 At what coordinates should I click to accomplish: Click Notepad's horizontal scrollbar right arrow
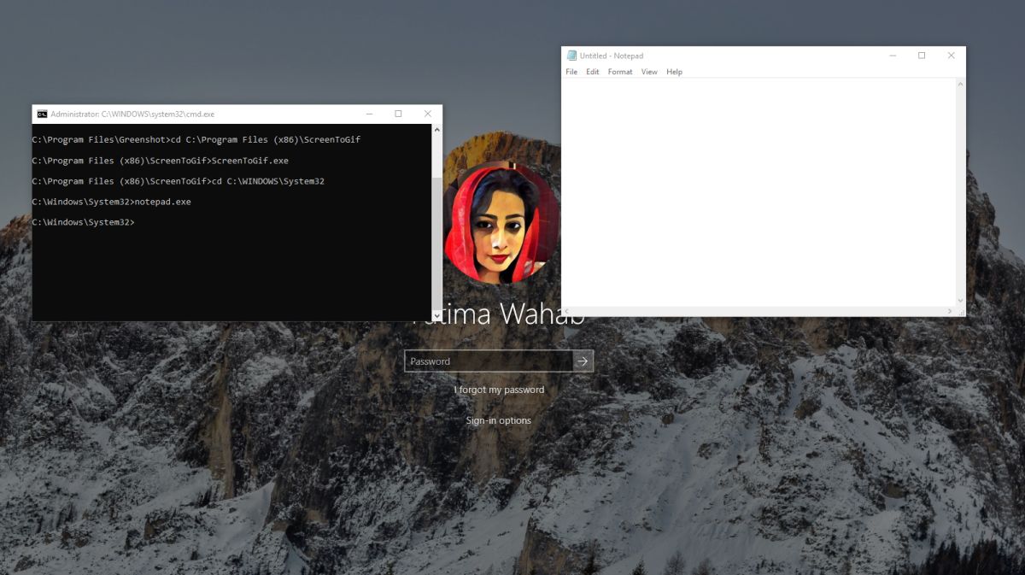(951, 310)
